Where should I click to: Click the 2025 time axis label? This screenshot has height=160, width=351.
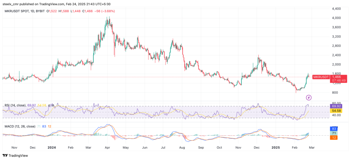[276, 148]
